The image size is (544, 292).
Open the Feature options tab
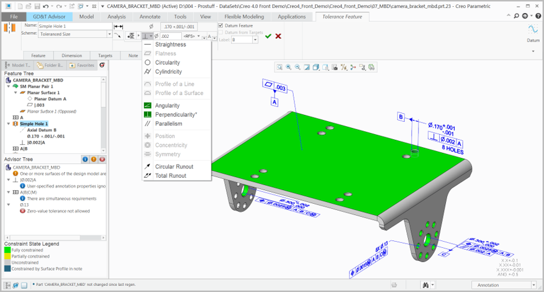(38, 55)
